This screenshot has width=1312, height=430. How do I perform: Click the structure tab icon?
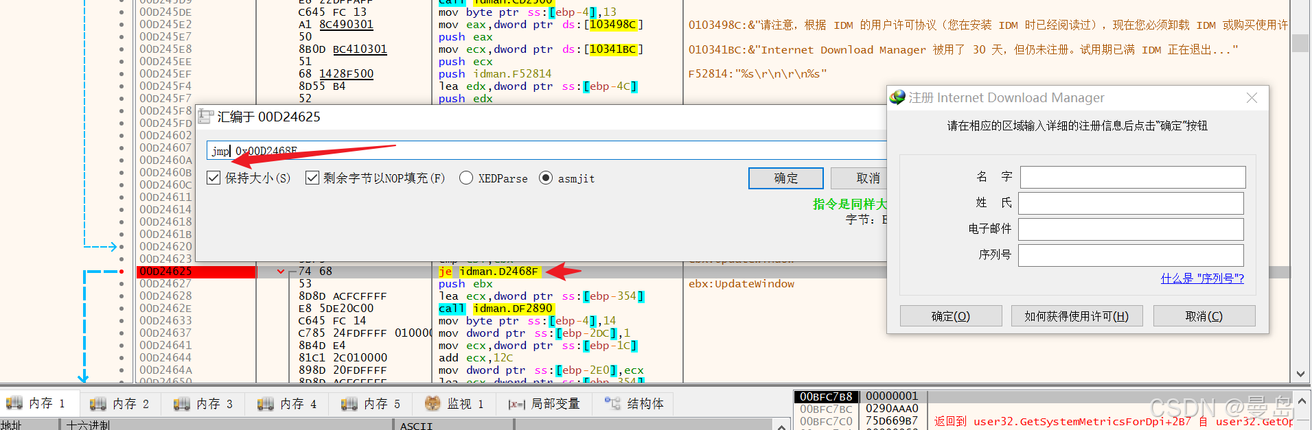click(612, 403)
